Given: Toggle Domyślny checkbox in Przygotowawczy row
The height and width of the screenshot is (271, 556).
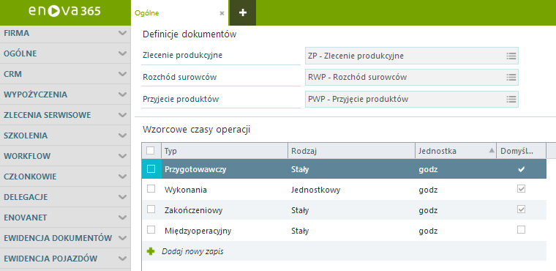Looking at the screenshot, I should tap(521, 169).
